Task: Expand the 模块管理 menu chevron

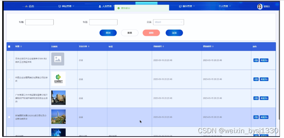Action: tap(194, 6)
